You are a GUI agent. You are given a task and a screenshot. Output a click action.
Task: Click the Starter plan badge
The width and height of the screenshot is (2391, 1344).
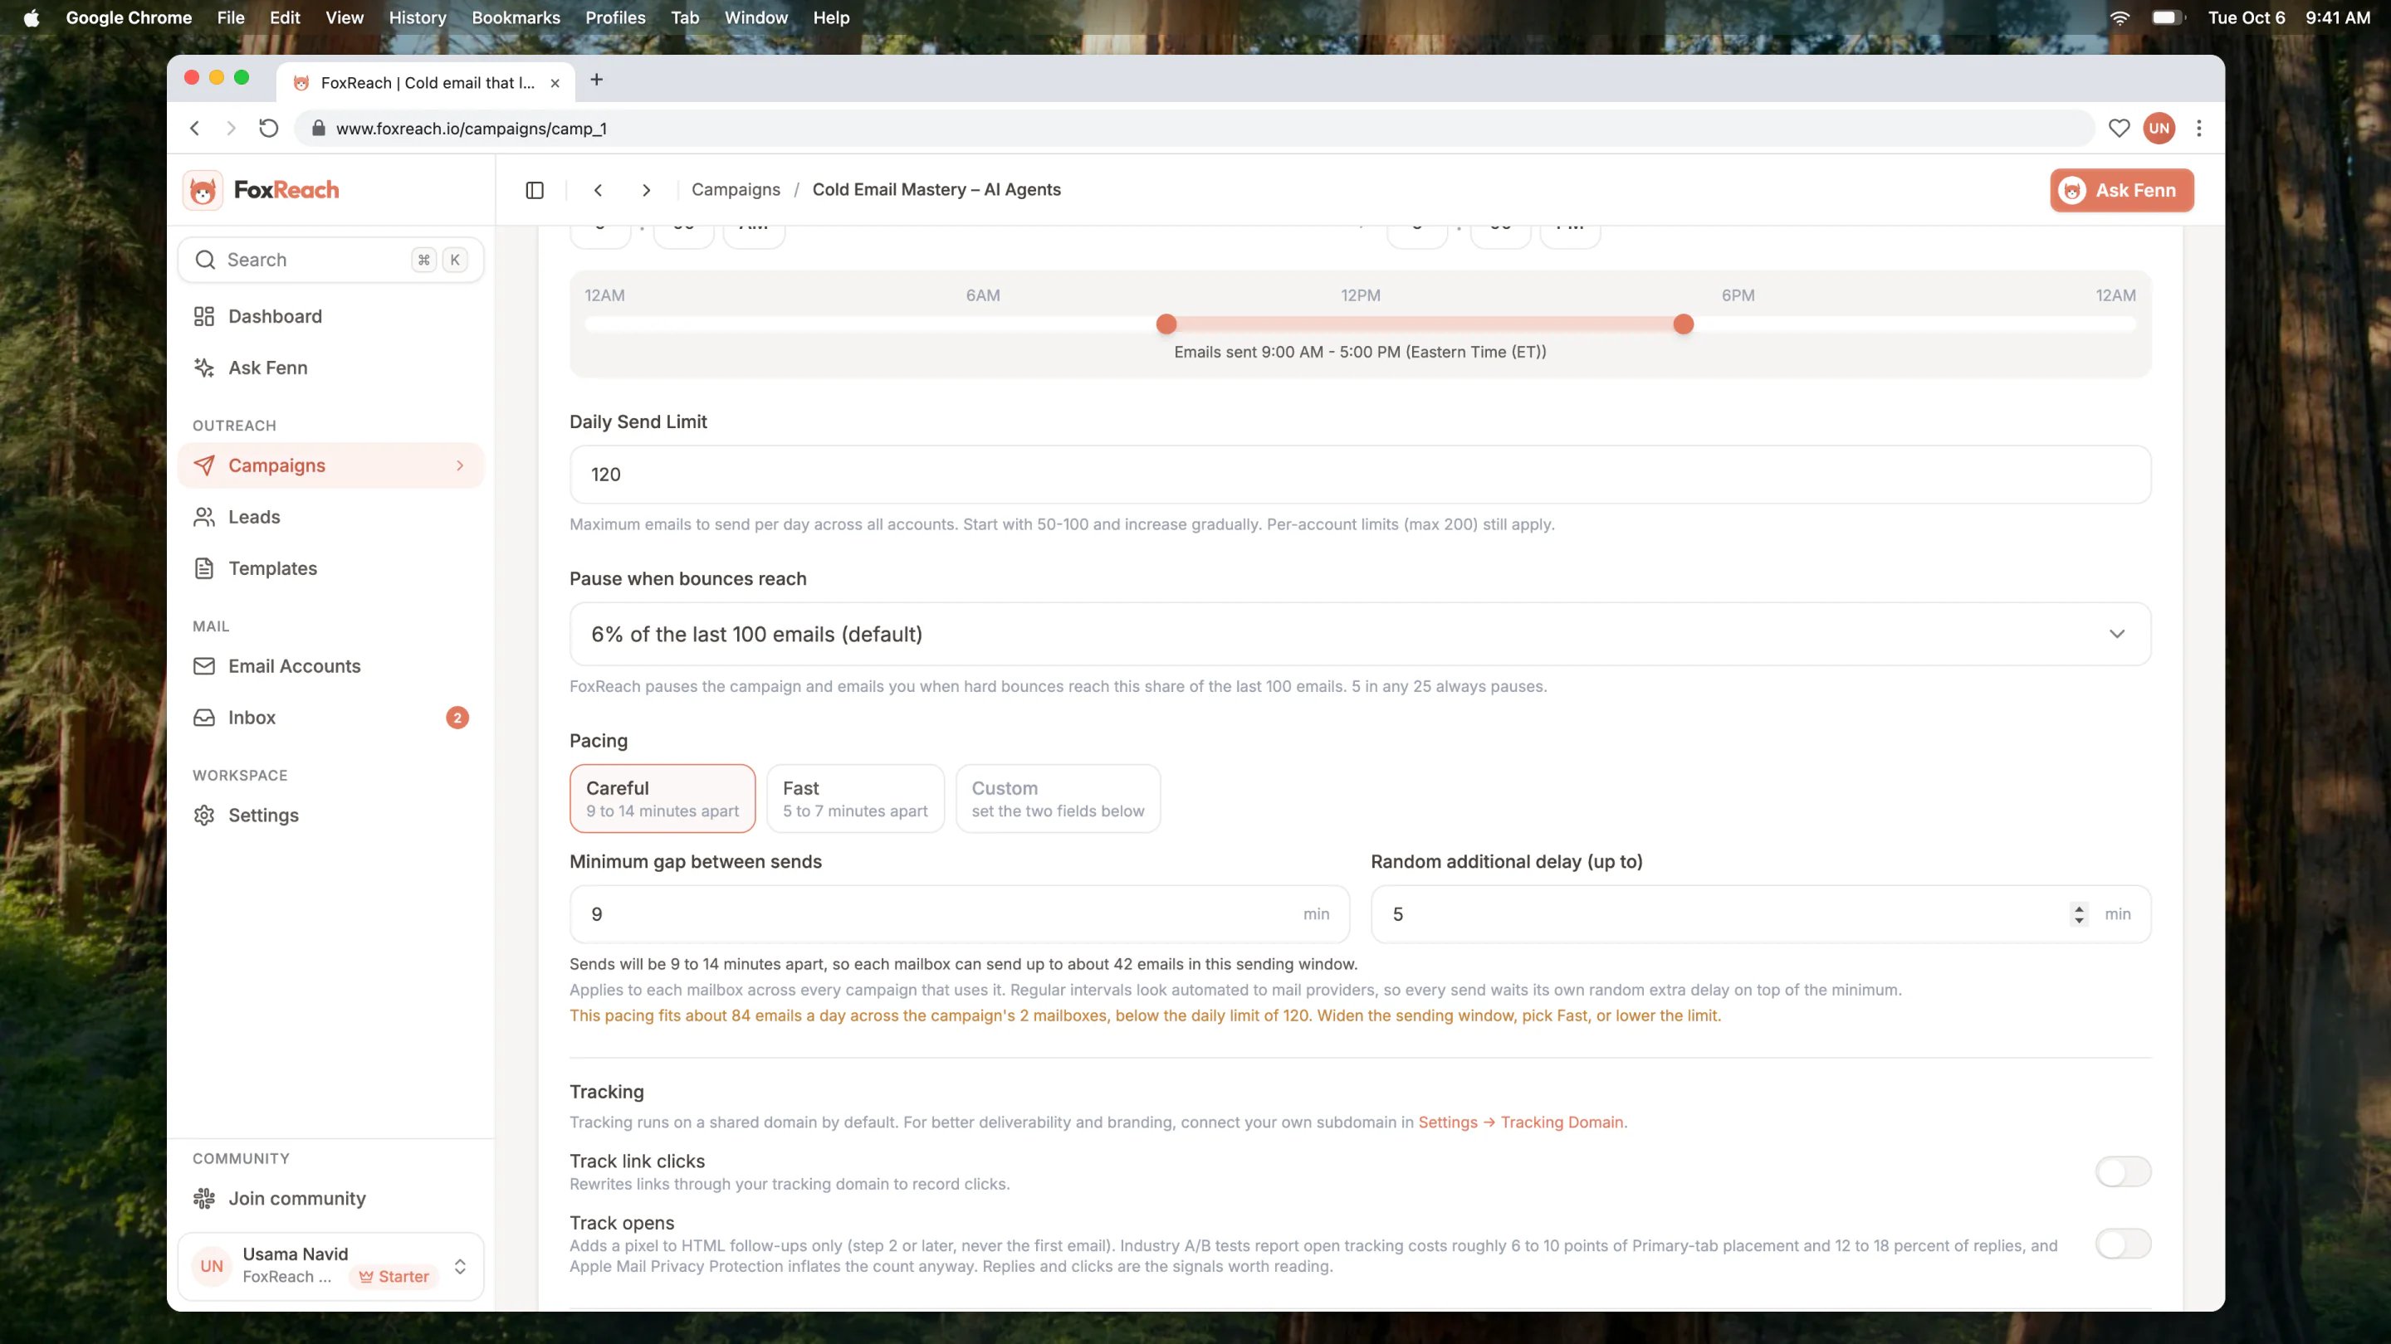[x=394, y=1278]
